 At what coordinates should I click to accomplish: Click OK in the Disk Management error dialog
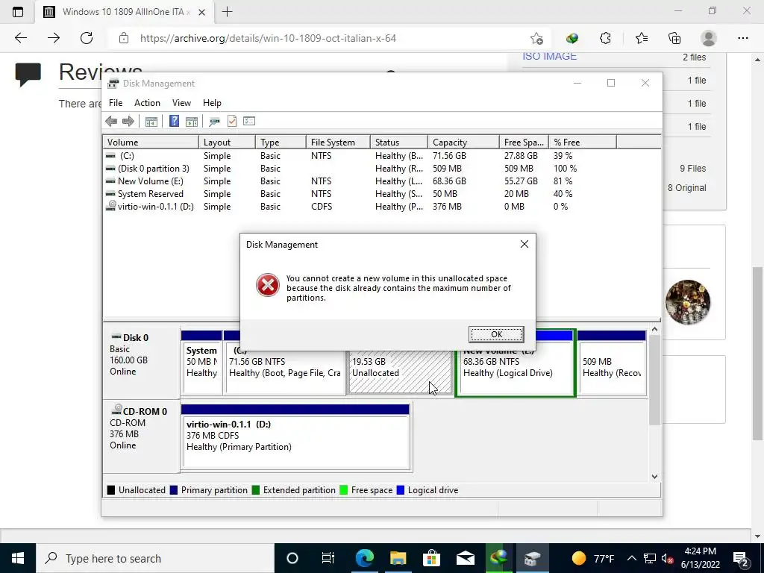point(496,334)
